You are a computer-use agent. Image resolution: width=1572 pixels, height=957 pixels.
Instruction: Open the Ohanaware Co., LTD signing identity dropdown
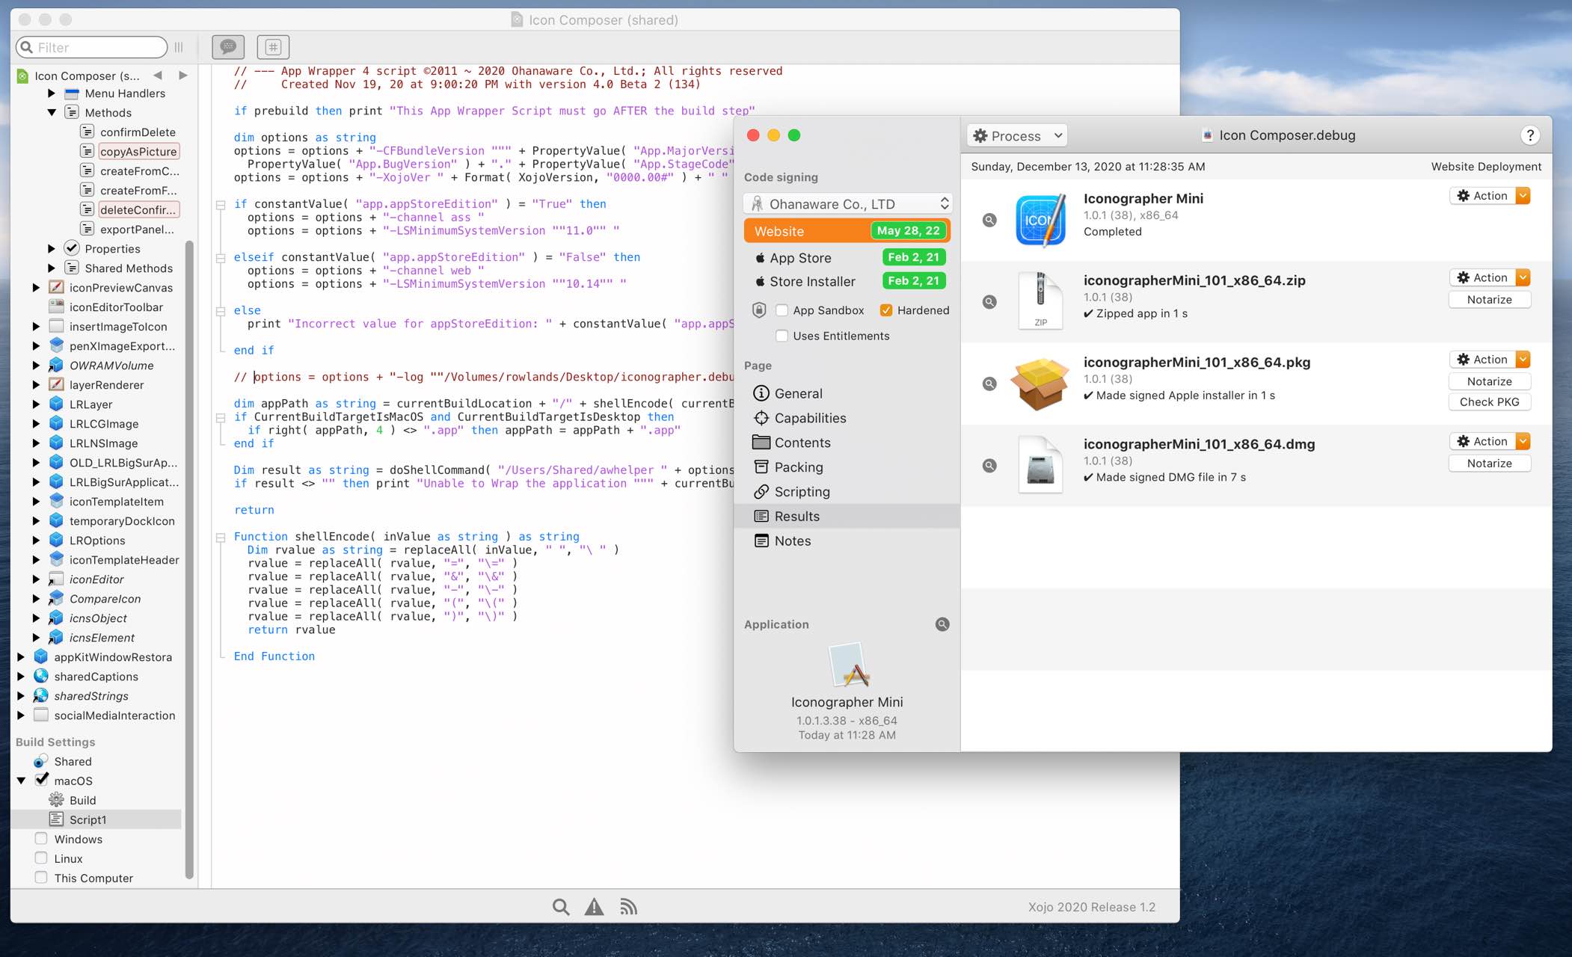847,204
